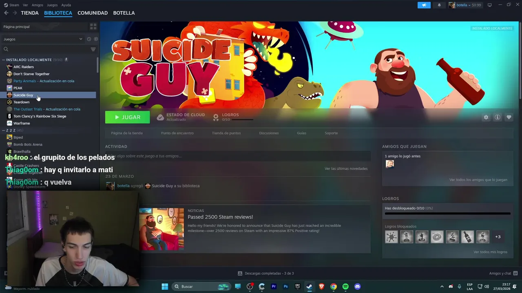Viewport: 522px width, 293px height.
Task: Open Tienda de puntos link
Action: pos(226,133)
